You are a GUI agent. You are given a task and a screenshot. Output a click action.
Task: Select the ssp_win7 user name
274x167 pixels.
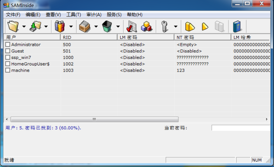(x=21, y=57)
